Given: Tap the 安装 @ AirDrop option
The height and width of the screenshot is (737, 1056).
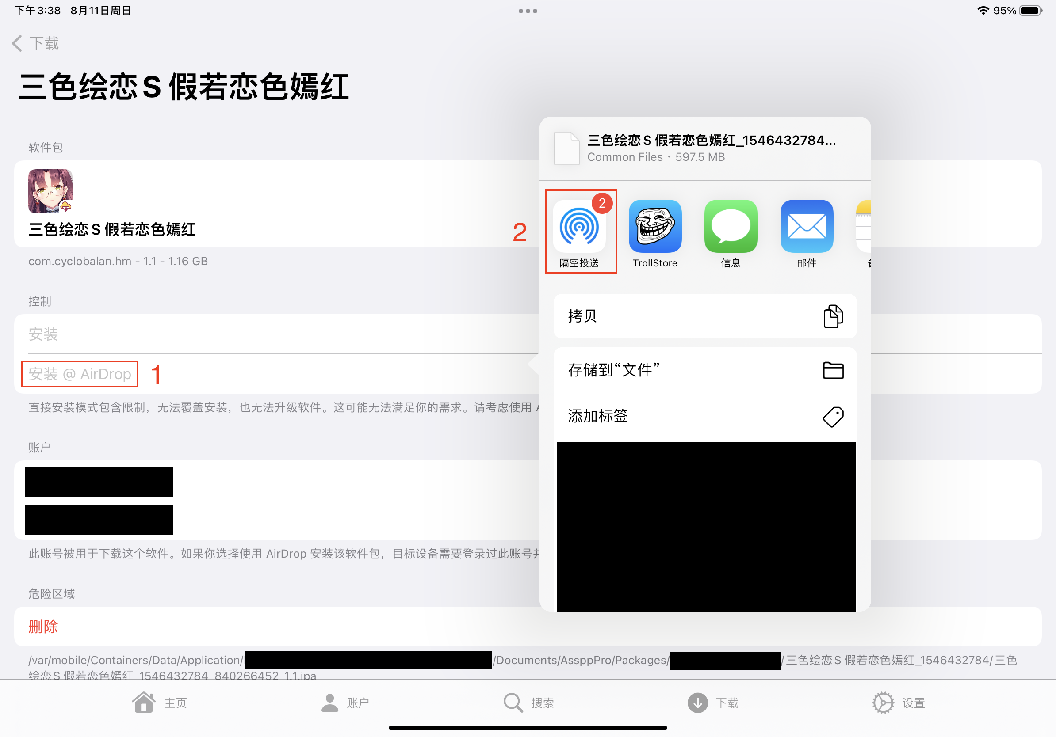Looking at the screenshot, I should click(x=80, y=374).
